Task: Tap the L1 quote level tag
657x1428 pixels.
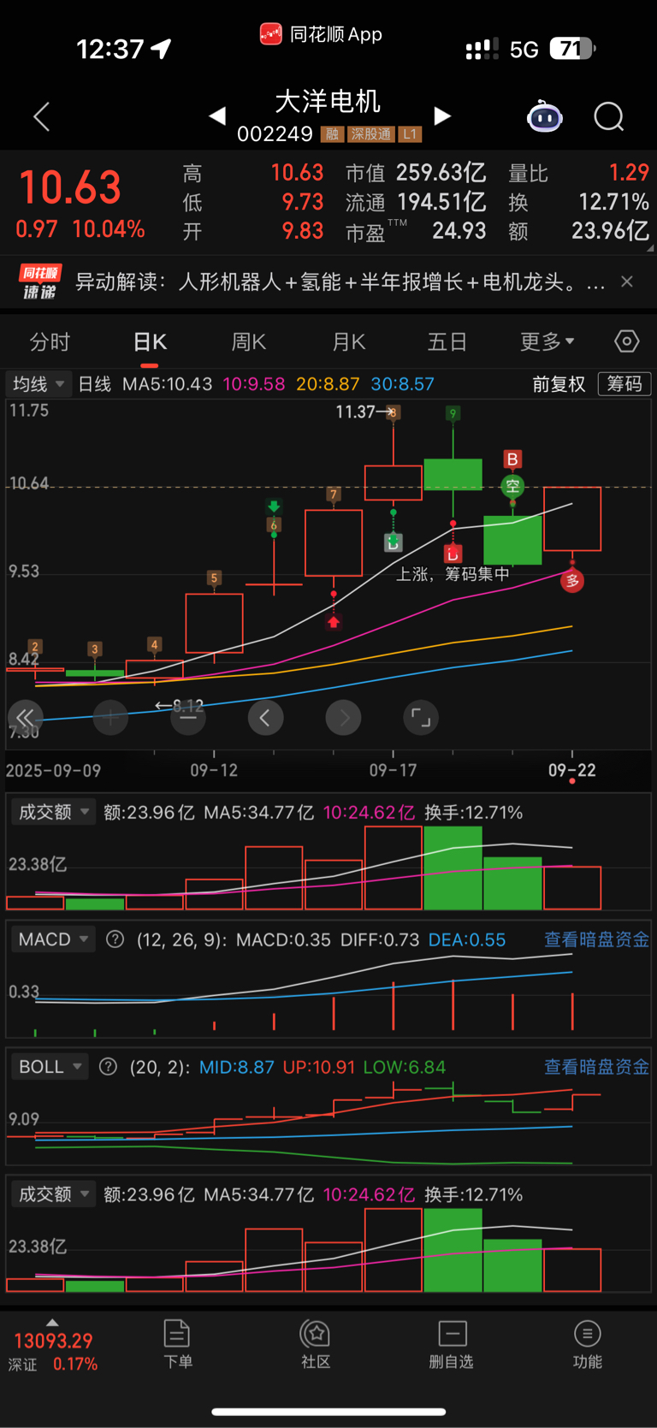Action: (410, 134)
